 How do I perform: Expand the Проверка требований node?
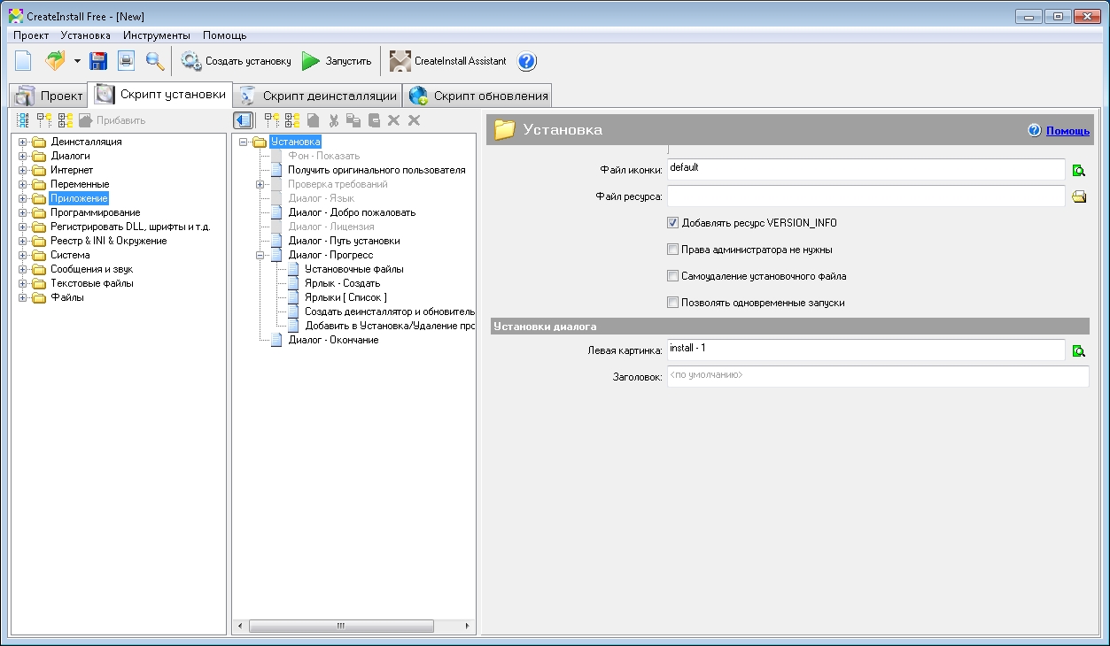click(260, 184)
